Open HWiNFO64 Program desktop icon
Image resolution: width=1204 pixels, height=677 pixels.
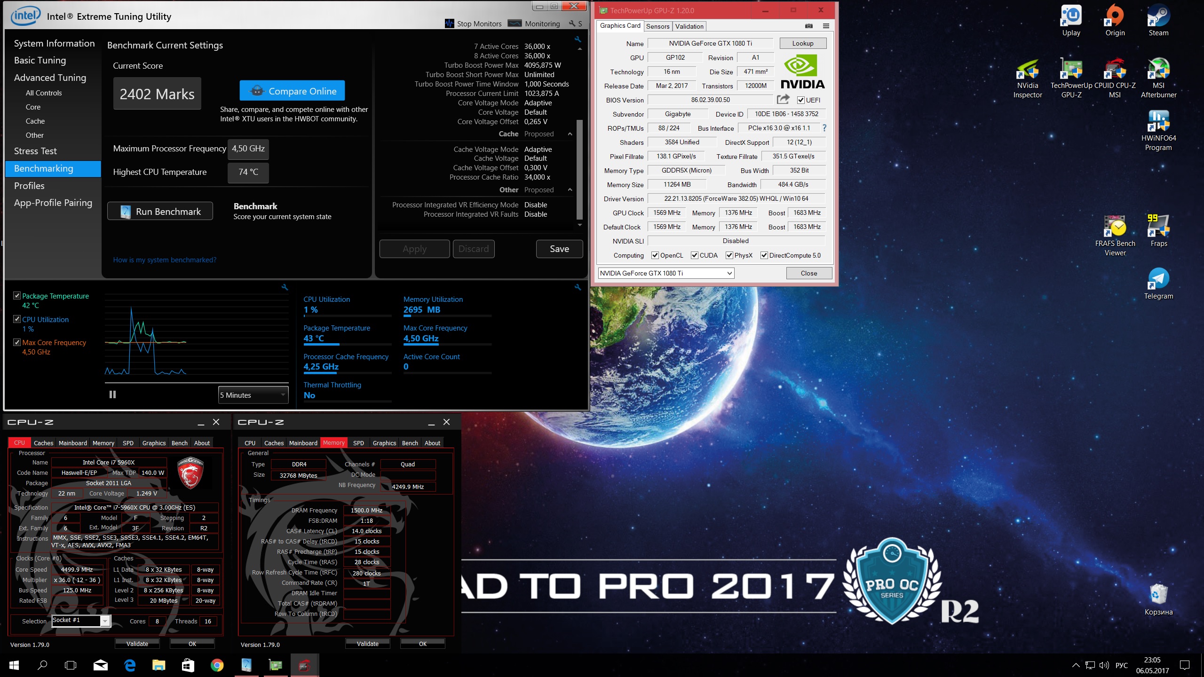pyautogui.click(x=1158, y=131)
